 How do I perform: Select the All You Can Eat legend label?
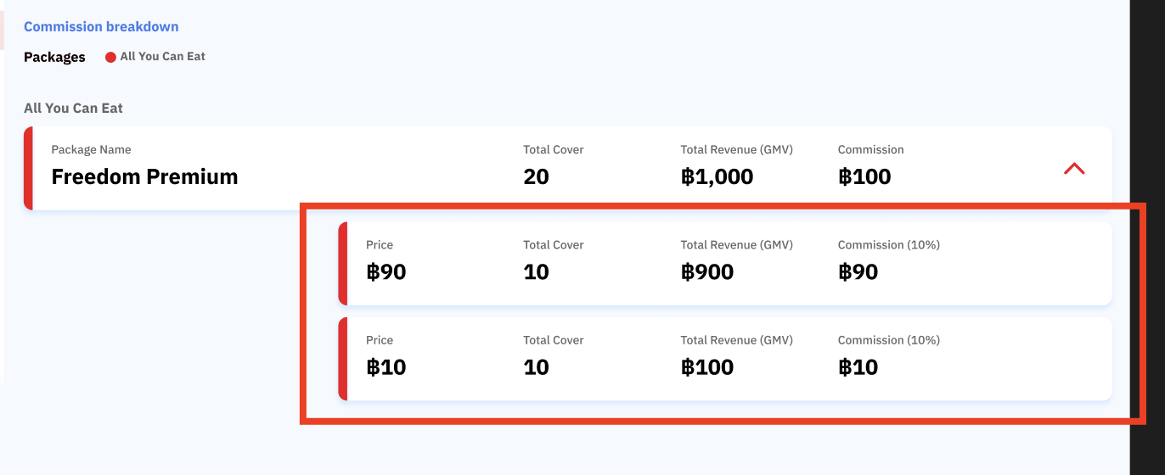[x=162, y=57]
